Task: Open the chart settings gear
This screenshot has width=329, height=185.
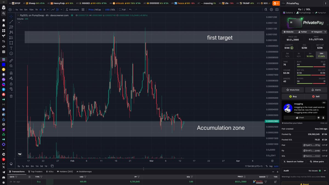Action: tap(271, 9)
